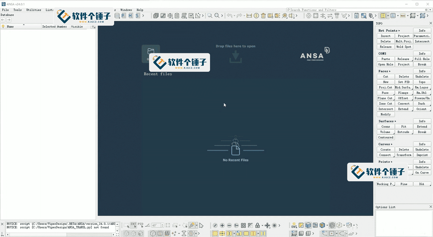433x237 pixels.
Task: Click the two-way swap arrows icon
Action: pos(330,16)
